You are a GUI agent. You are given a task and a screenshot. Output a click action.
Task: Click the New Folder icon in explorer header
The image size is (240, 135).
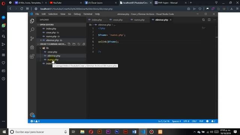click(x=74, y=44)
